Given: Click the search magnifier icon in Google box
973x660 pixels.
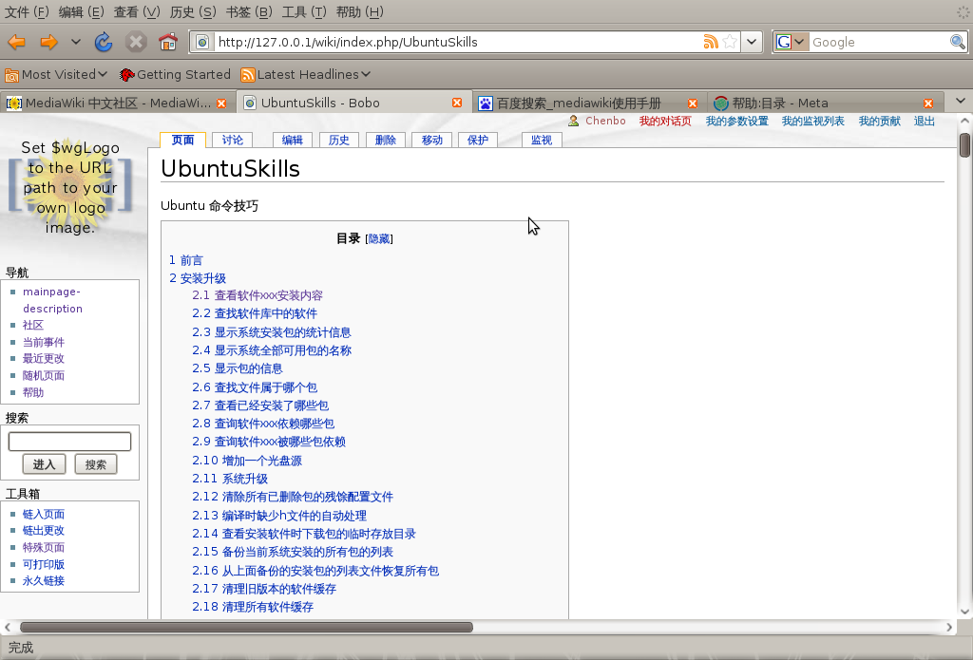Looking at the screenshot, I should coord(958,42).
